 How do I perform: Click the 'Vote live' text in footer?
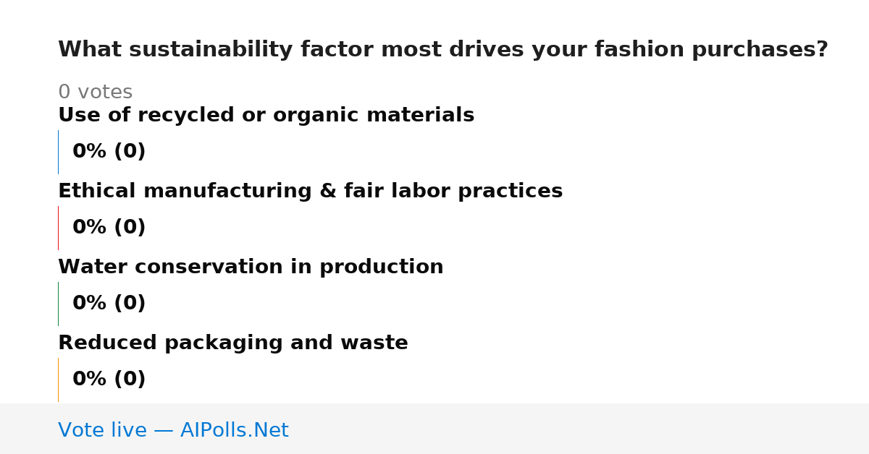102,430
